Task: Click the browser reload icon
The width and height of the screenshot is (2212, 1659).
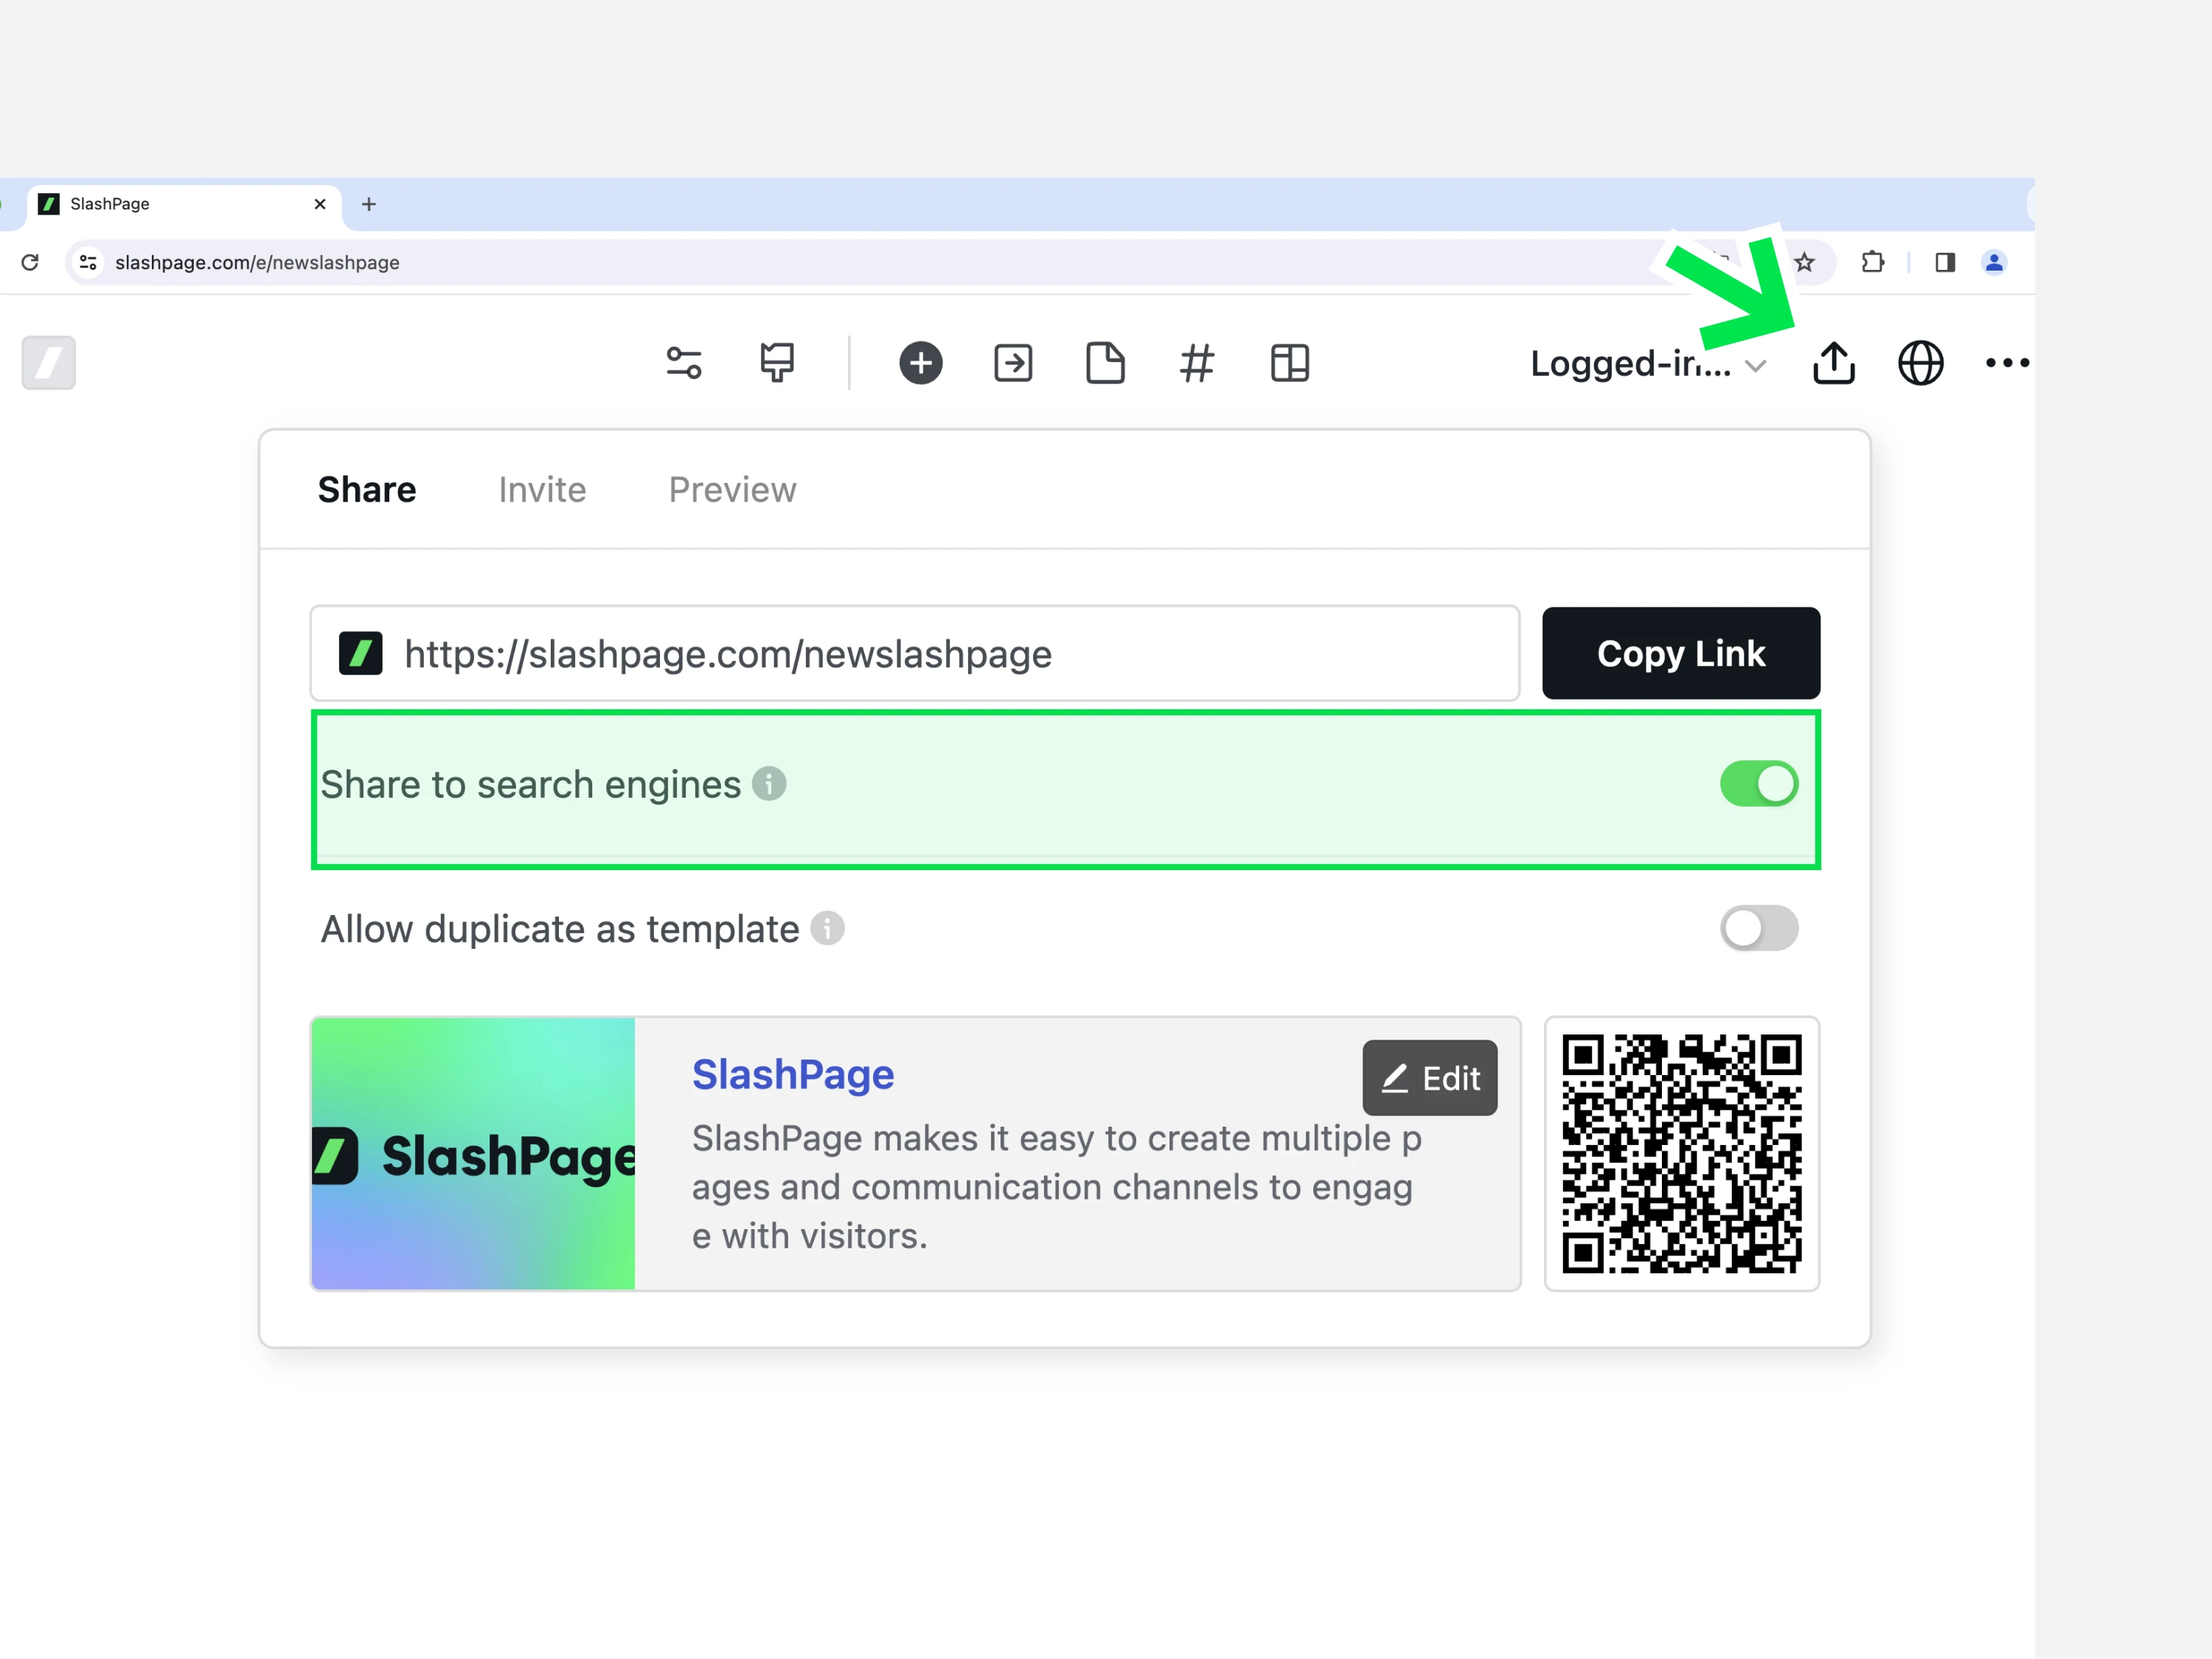Action: 30,262
